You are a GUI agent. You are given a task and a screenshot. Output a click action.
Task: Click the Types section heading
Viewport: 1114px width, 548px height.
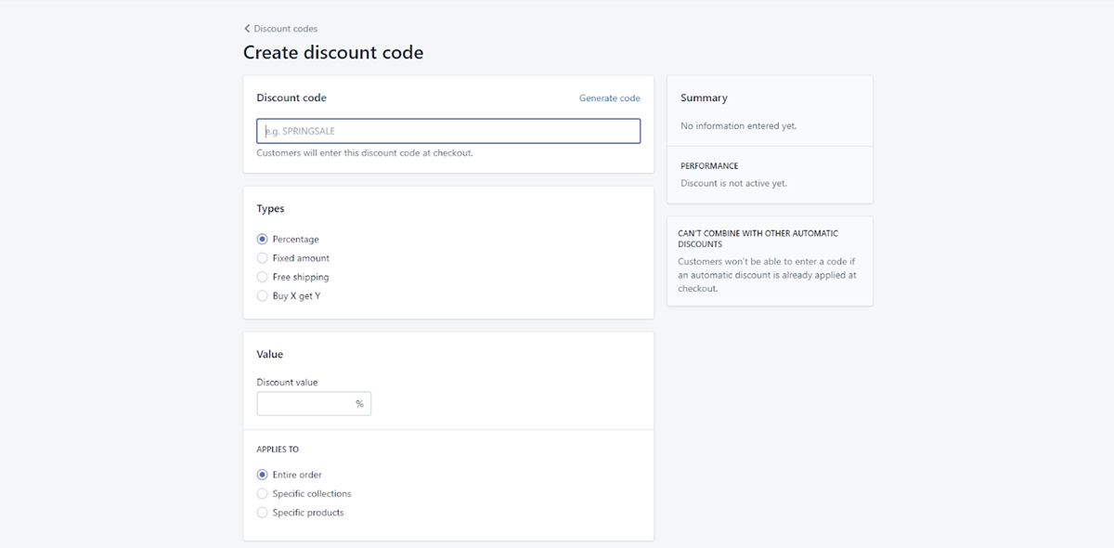click(270, 209)
